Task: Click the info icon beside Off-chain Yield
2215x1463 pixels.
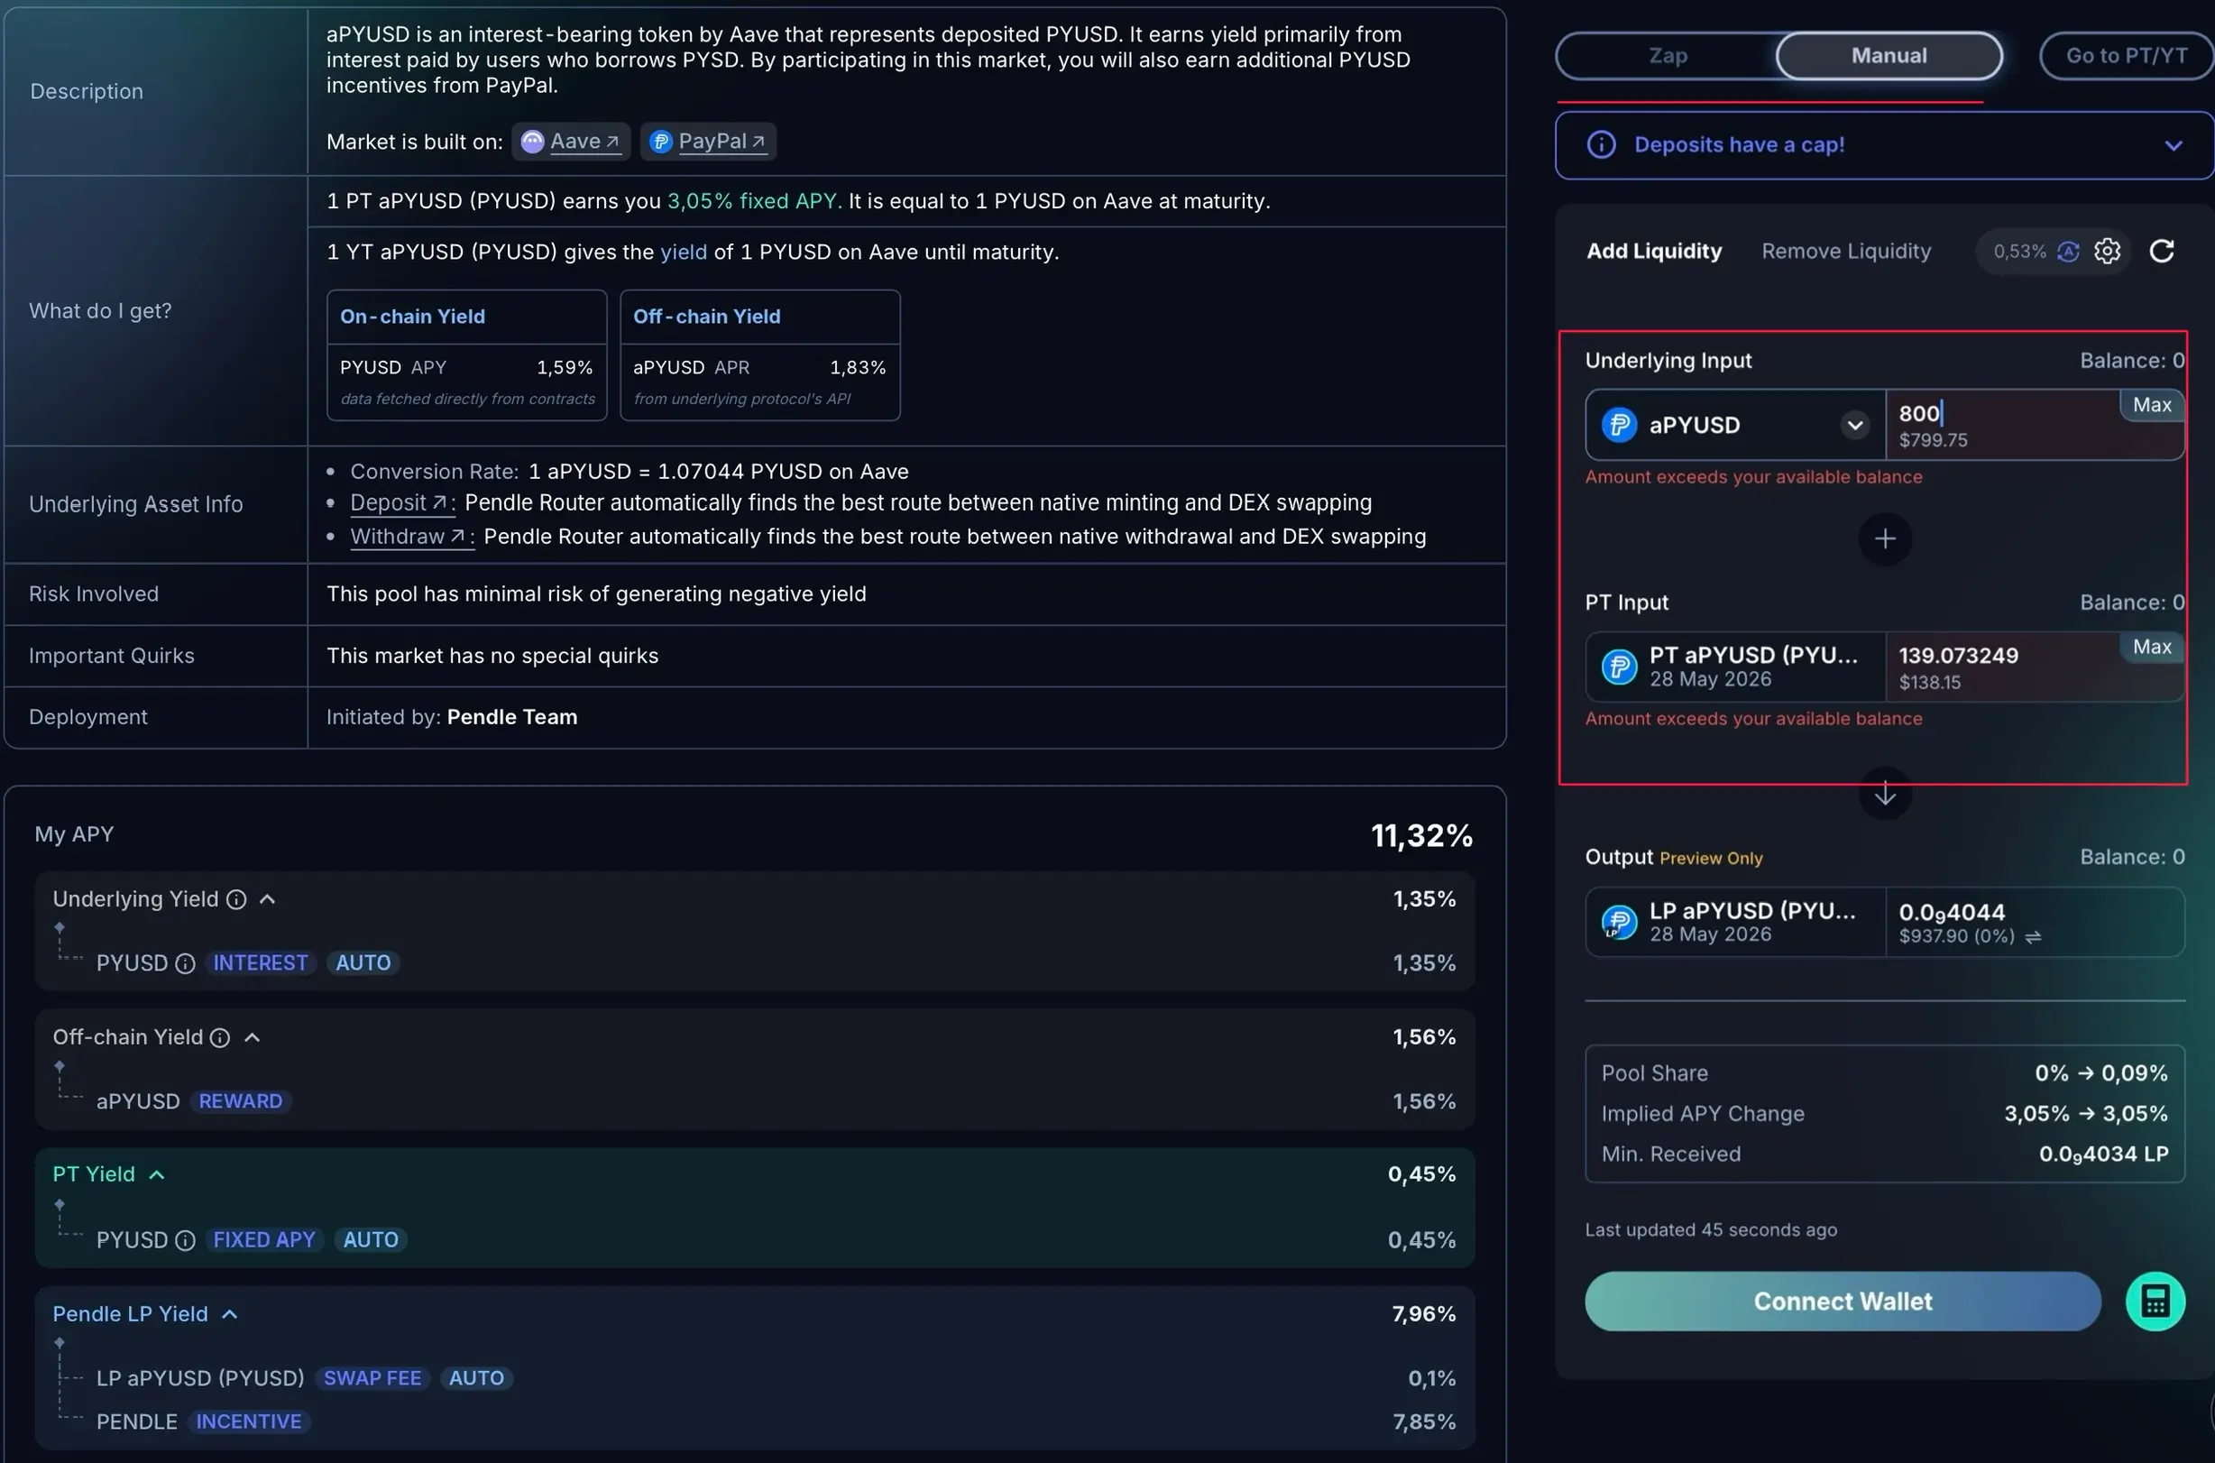Action: pyautogui.click(x=220, y=1037)
